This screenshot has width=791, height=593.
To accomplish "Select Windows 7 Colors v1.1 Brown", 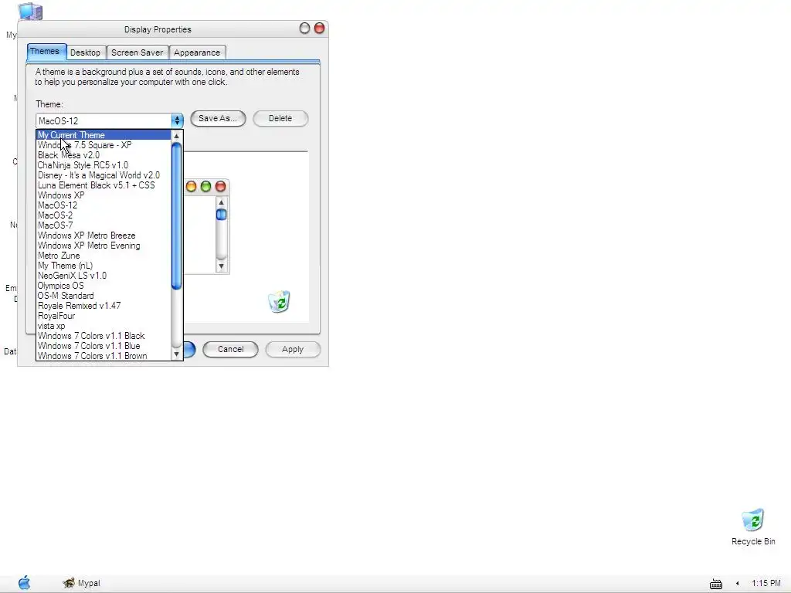I will pos(104,356).
